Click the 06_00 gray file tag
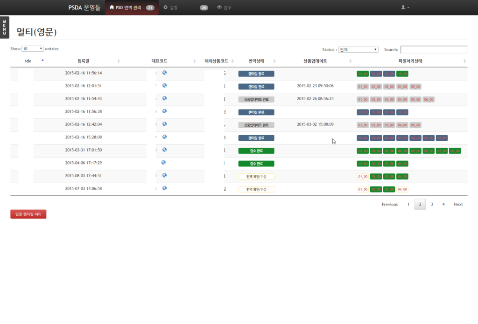The image size is (478, 324). coord(429,99)
